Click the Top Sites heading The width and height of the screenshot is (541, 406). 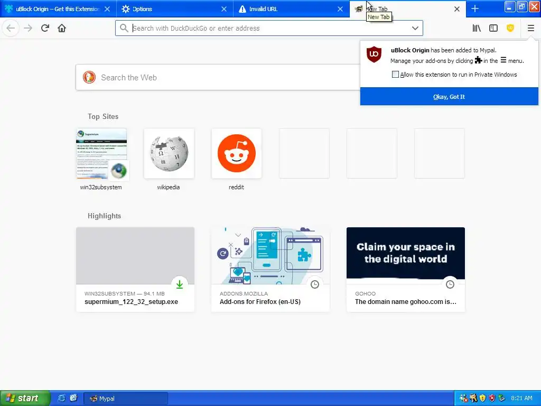click(x=103, y=116)
